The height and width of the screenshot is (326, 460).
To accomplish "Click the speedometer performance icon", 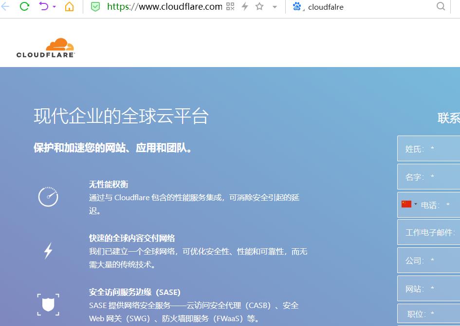I will pyautogui.click(x=48, y=197).
